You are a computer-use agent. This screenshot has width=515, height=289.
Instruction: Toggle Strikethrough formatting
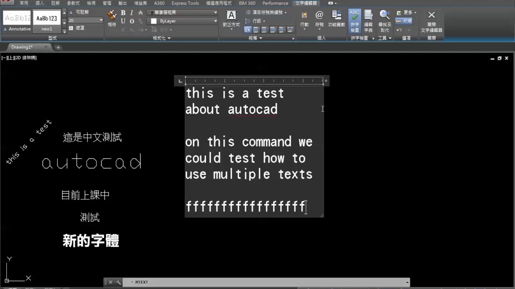click(x=140, y=13)
